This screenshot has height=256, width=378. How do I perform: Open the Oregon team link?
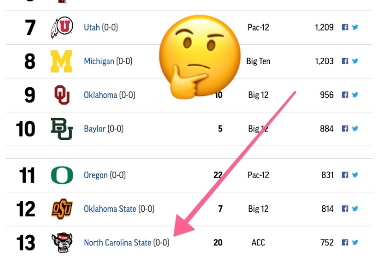coord(96,175)
